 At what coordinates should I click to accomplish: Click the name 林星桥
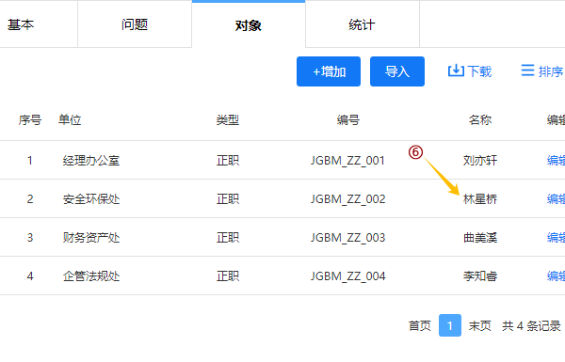point(480,198)
